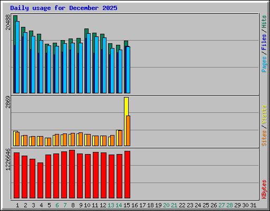The width and height of the screenshot is (270, 211).
Task: Select day 24 on the date axis
Action: (198, 205)
